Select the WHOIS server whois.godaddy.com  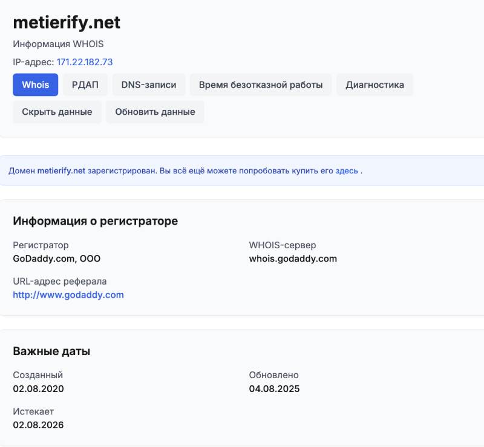click(293, 259)
